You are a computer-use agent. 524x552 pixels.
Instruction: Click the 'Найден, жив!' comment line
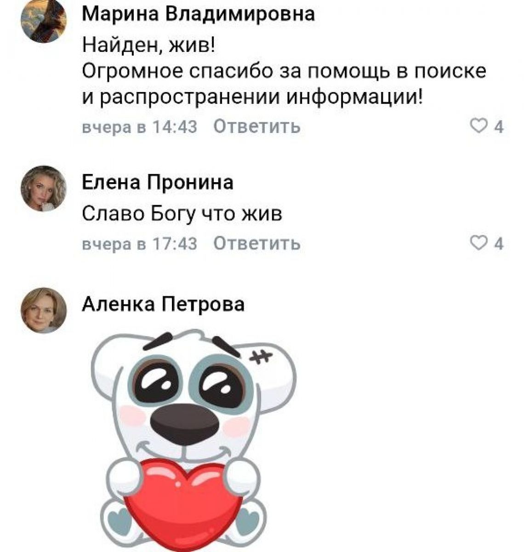point(148,46)
